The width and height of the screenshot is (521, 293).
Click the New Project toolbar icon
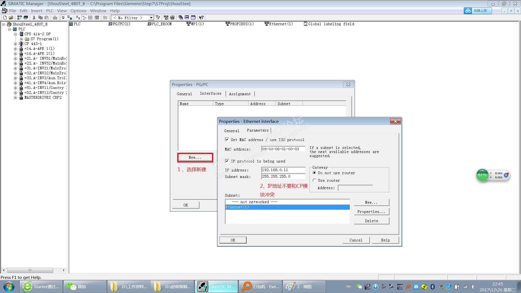tap(5, 18)
